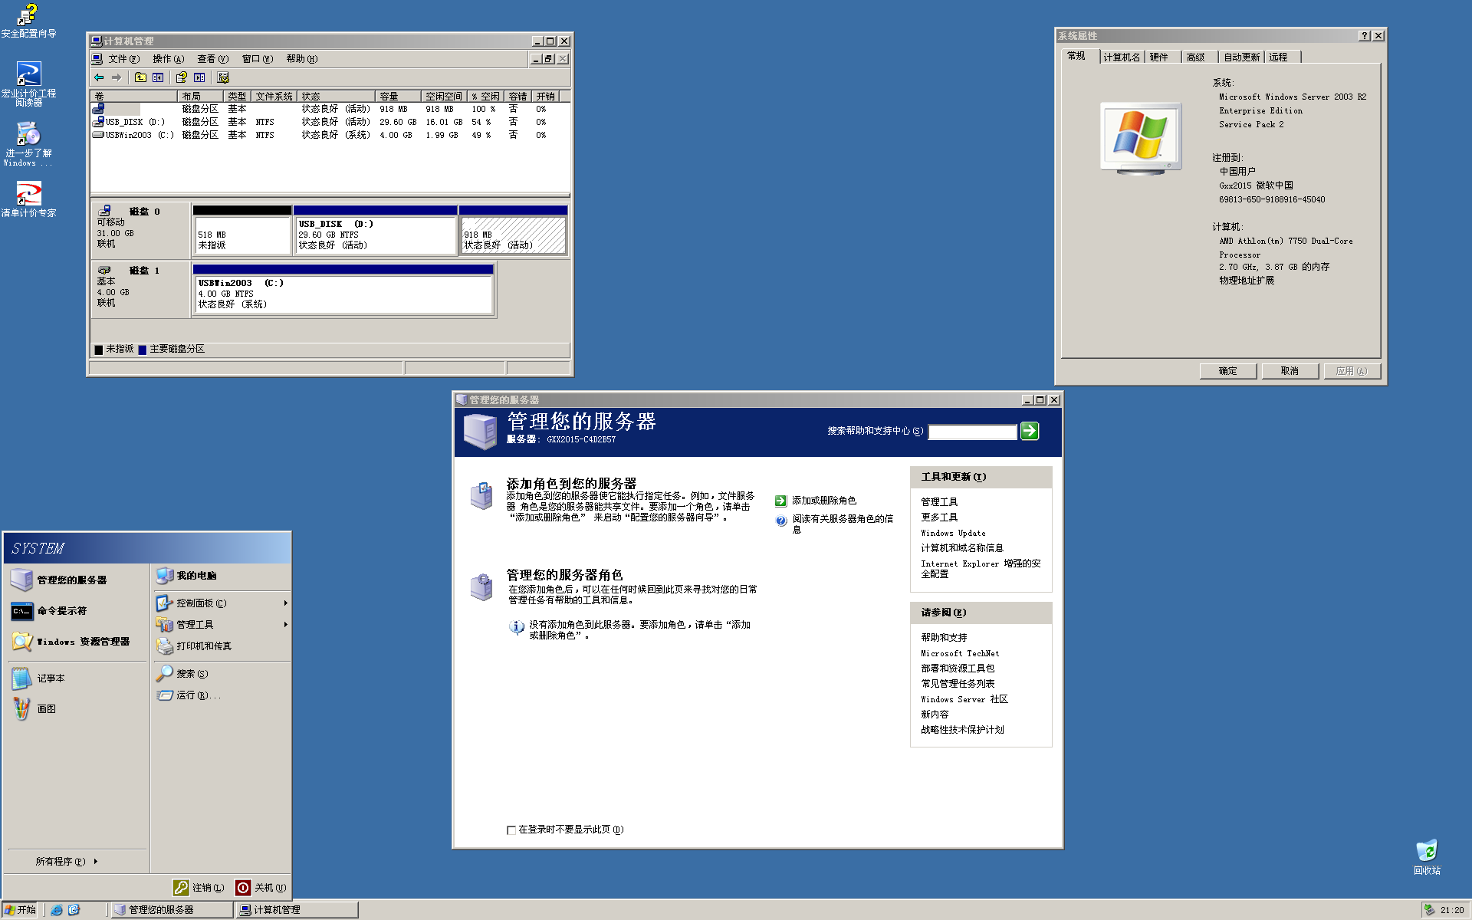The image size is (1472, 920).
Task: Click the 文件系统 column header
Action: point(274,97)
